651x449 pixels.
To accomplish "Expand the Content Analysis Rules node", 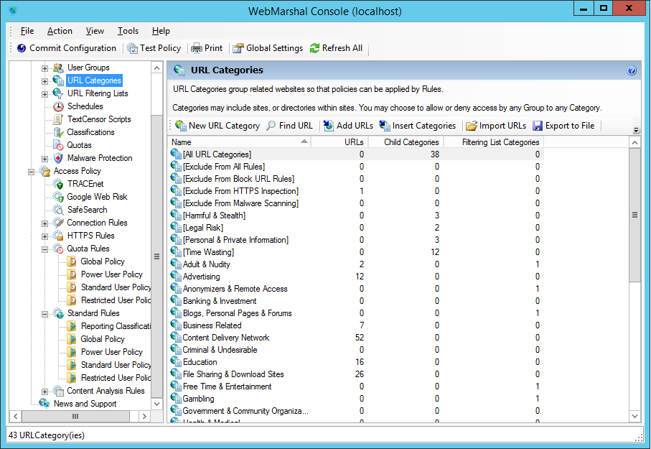I will tap(45, 391).
